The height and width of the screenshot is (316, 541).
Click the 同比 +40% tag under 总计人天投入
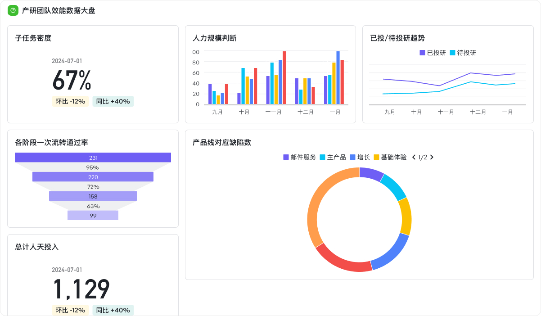113,310
